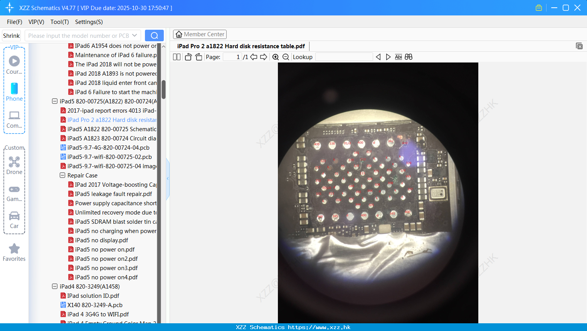587x331 pixels.
Task: Open Power supply capacitance short file
Action: pos(112,203)
